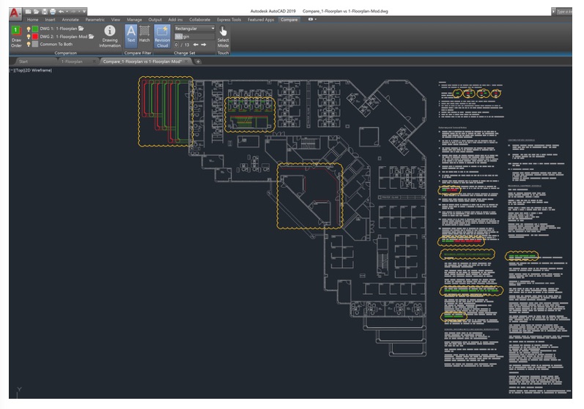Toggle DWG 1 lightbulb visibility
Screen dimensions: 584x409
click(29, 28)
